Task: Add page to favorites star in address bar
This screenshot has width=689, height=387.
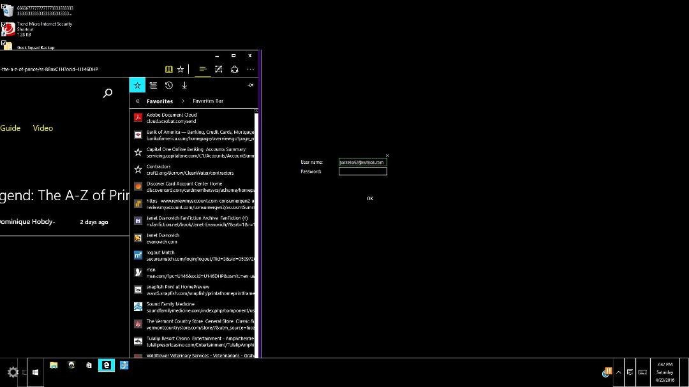Action: coord(181,69)
